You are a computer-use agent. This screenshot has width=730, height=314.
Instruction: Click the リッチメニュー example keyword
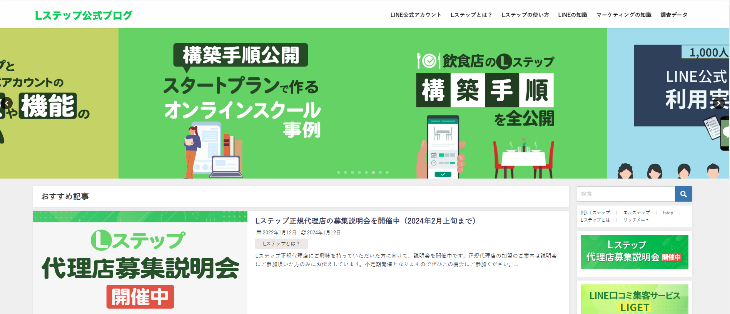[638, 220]
